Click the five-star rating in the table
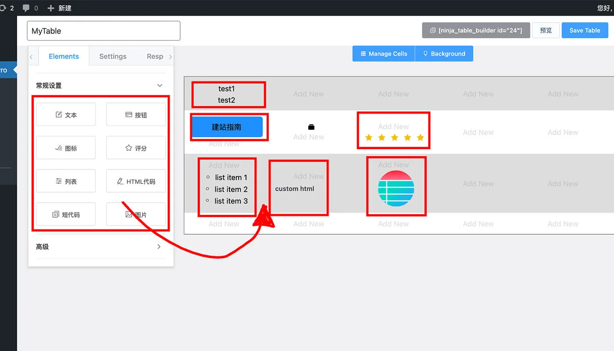This screenshot has width=614, height=351. (x=394, y=138)
